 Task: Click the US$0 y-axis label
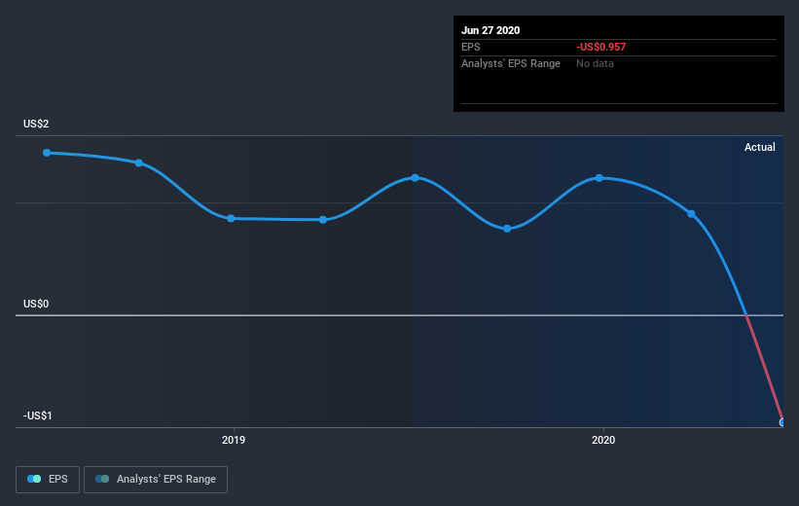click(x=36, y=304)
